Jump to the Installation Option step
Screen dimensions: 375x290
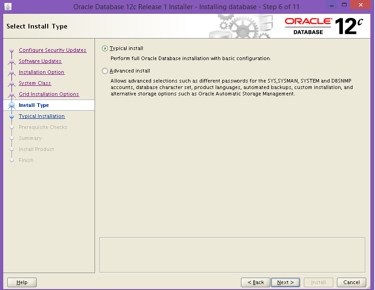pyautogui.click(x=41, y=72)
